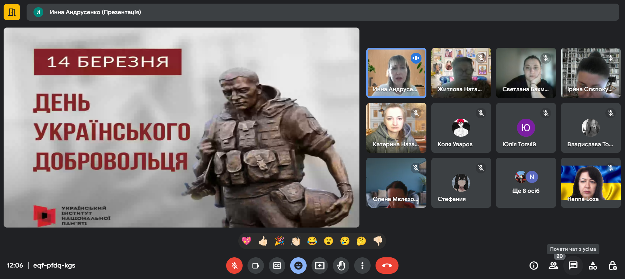Turn on closed captions
Image resolution: width=625 pixels, height=279 pixels.
pyautogui.click(x=277, y=266)
